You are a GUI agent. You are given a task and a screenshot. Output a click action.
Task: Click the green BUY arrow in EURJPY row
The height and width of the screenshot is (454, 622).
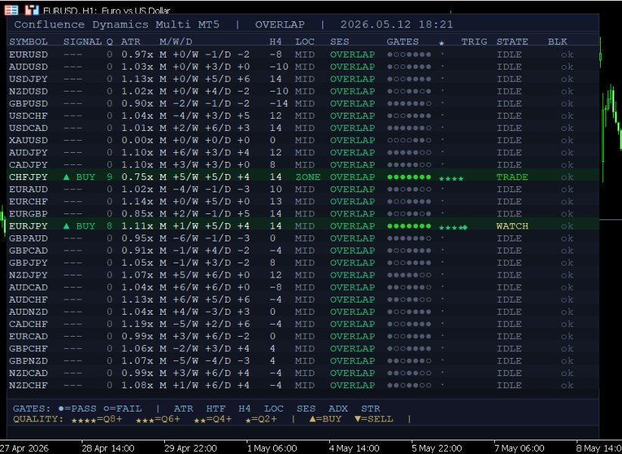(67, 226)
